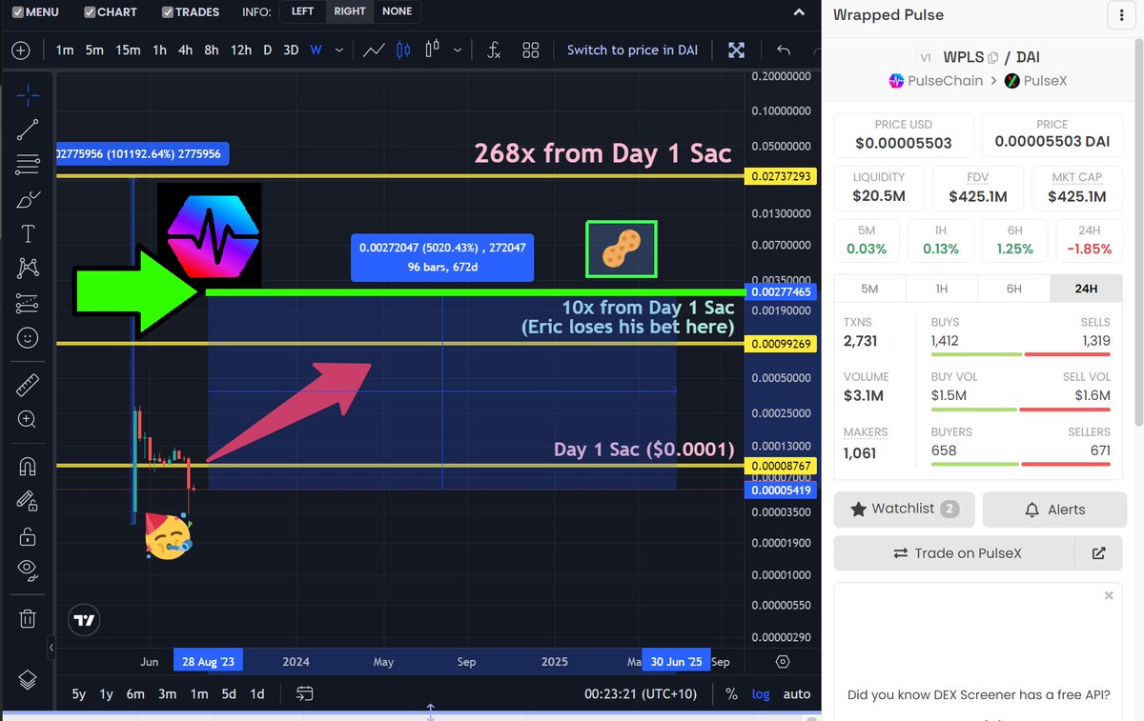Screen dimensions: 1144x721
Task: Open the chart patterns tool
Action: click(28, 269)
